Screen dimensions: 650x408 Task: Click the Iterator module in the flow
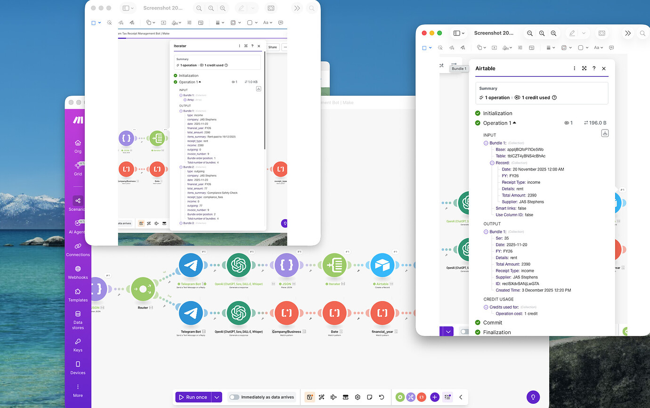pyautogui.click(x=334, y=265)
